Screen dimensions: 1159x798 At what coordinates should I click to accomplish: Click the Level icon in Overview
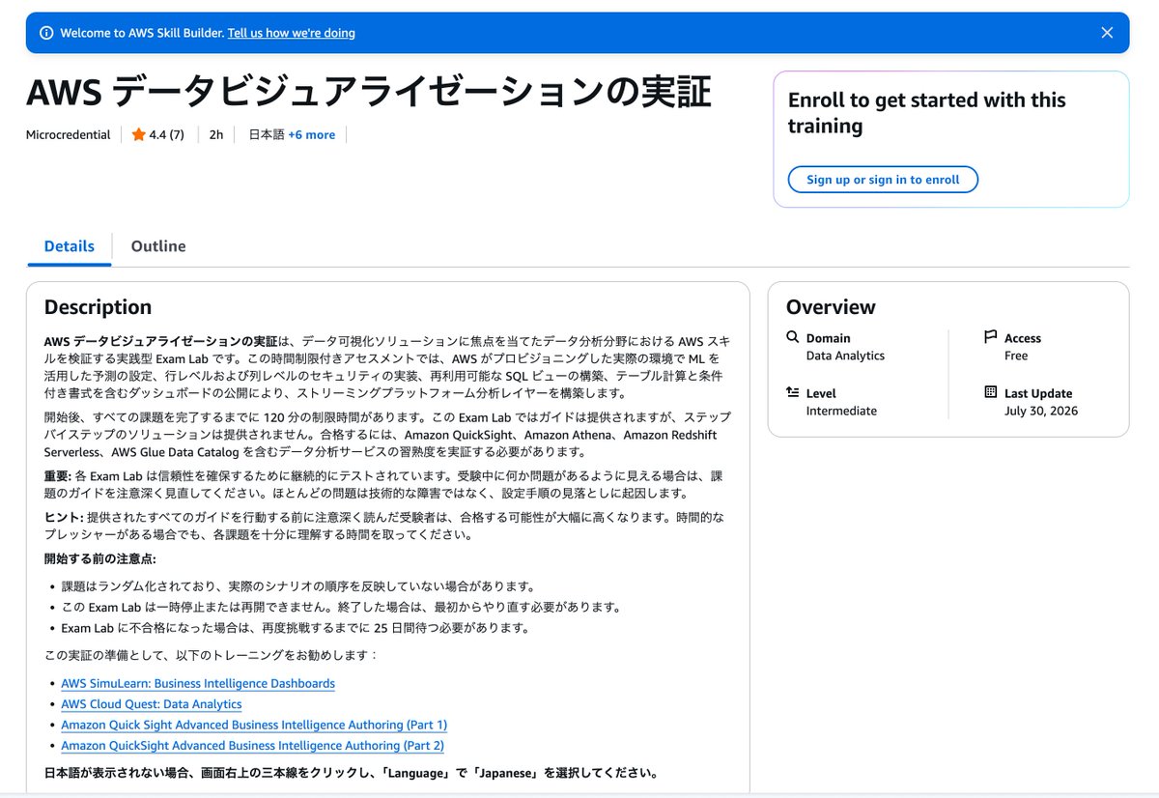tap(793, 392)
